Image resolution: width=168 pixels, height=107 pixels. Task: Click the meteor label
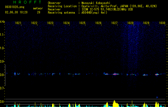click(x=38, y=8)
